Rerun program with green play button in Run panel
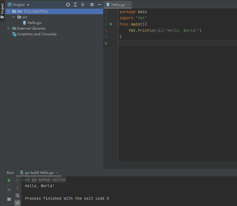 9,180
